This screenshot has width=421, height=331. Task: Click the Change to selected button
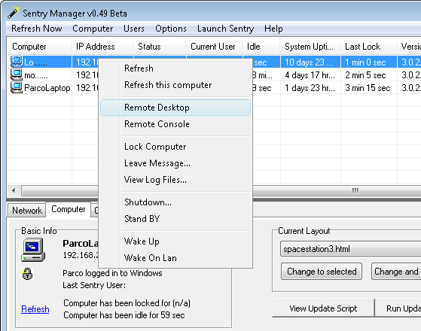(322, 272)
